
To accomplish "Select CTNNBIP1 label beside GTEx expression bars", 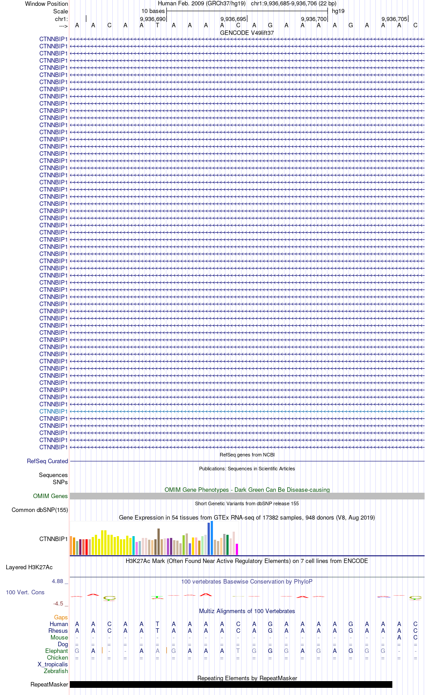I will pyautogui.click(x=53, y=539).
